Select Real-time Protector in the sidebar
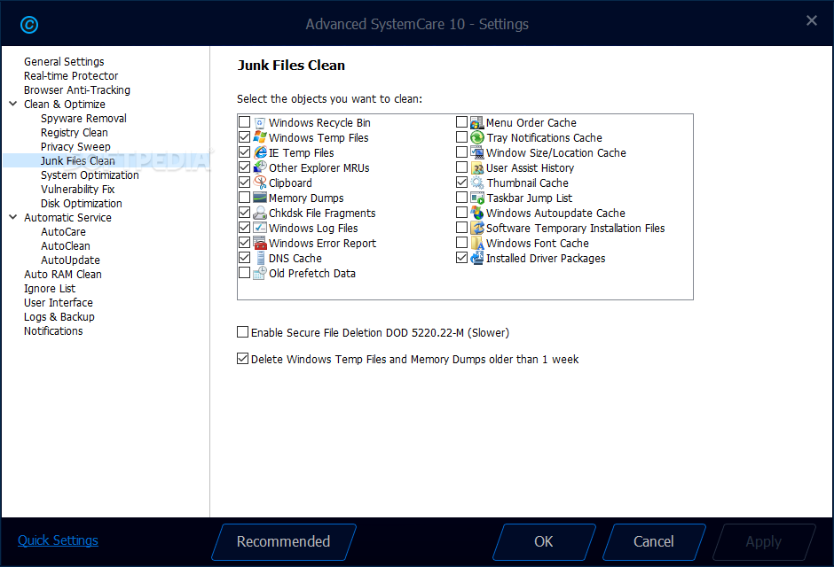The height and width of the screenshot is (567, 834). pyautogui.click(x=71, y=76)
